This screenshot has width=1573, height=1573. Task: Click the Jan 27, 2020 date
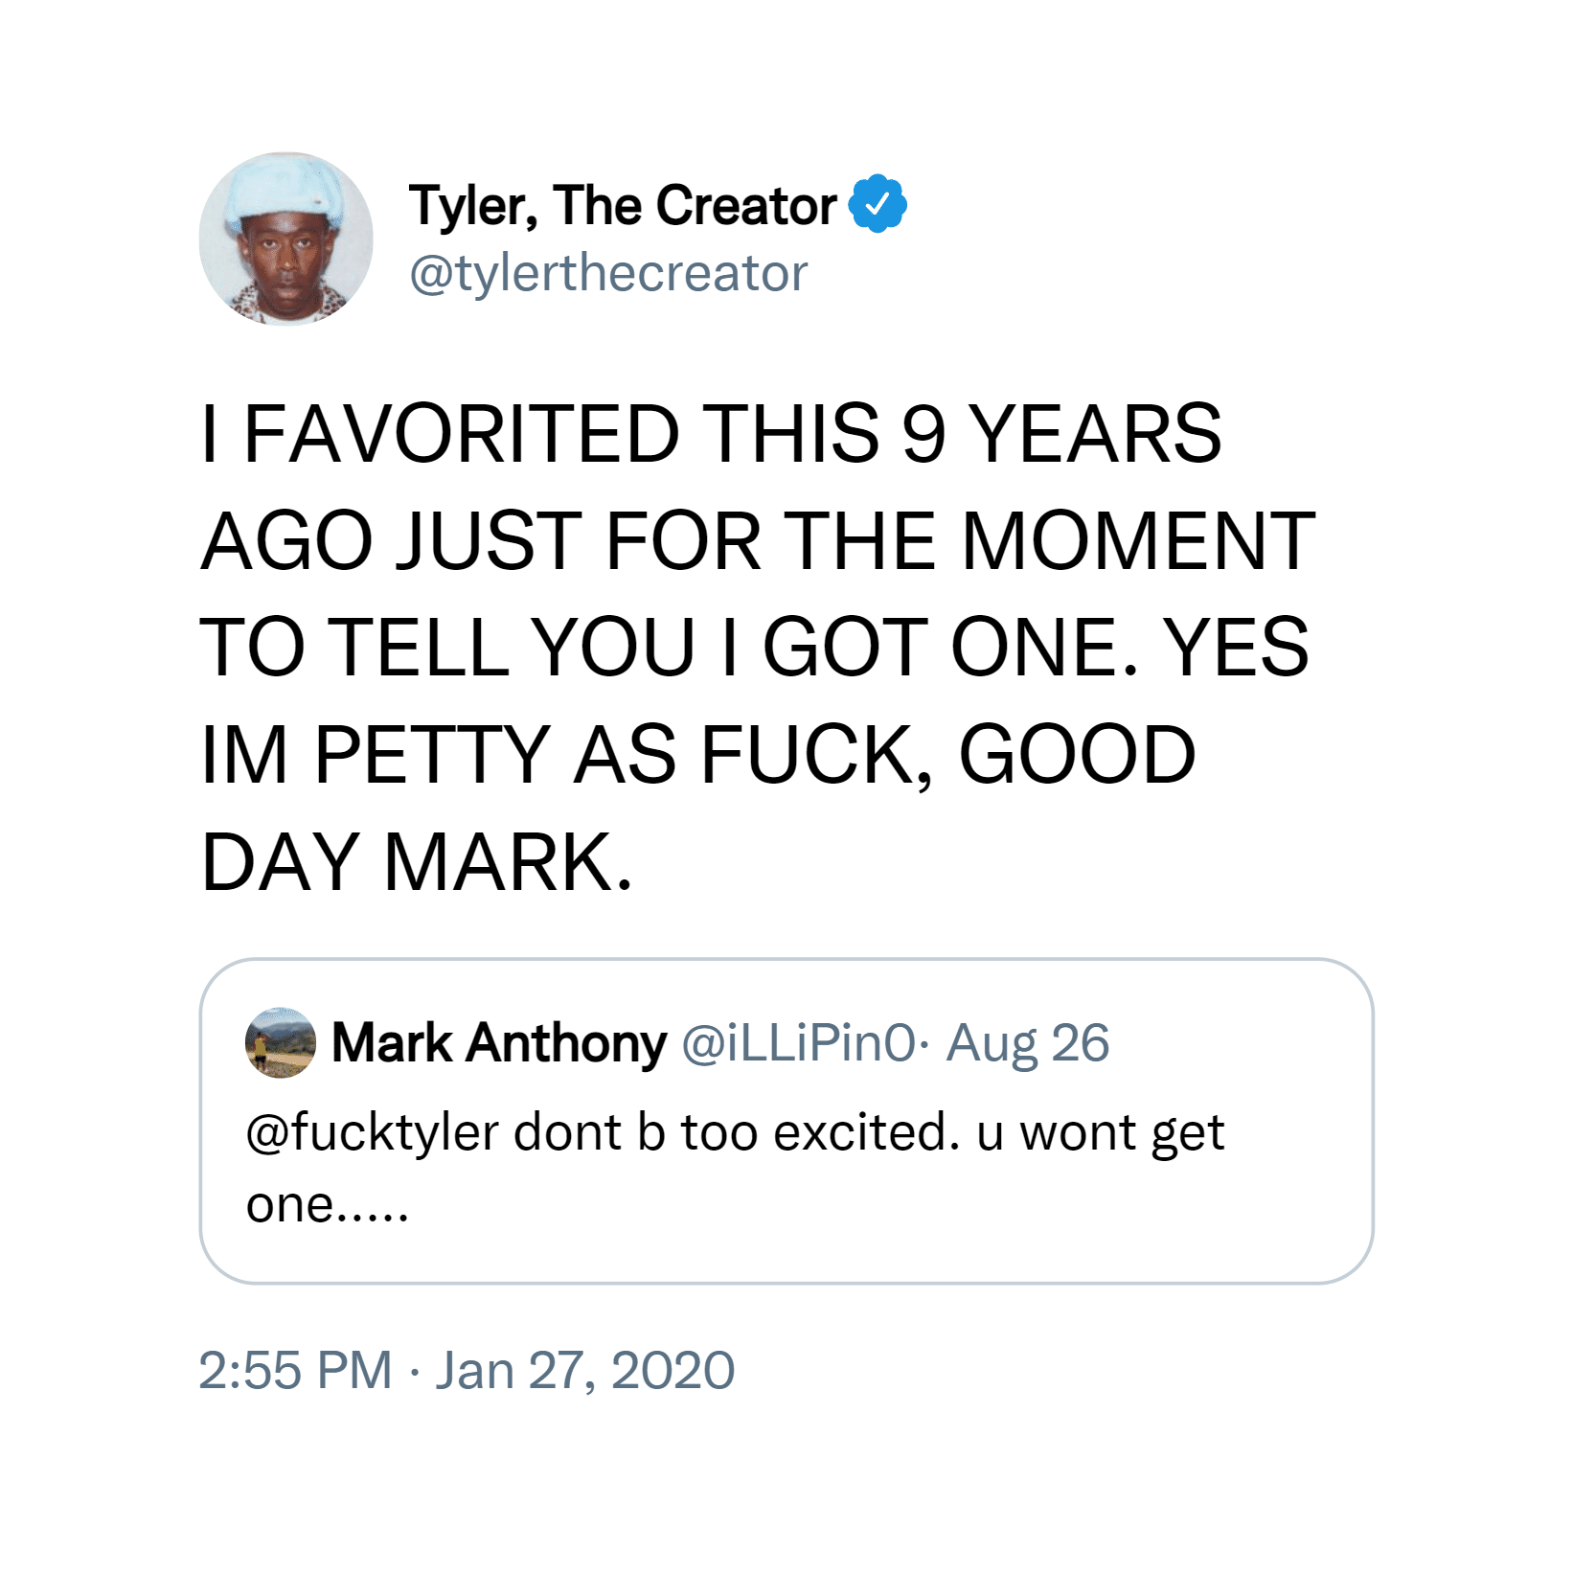(x=585, y=1370)
